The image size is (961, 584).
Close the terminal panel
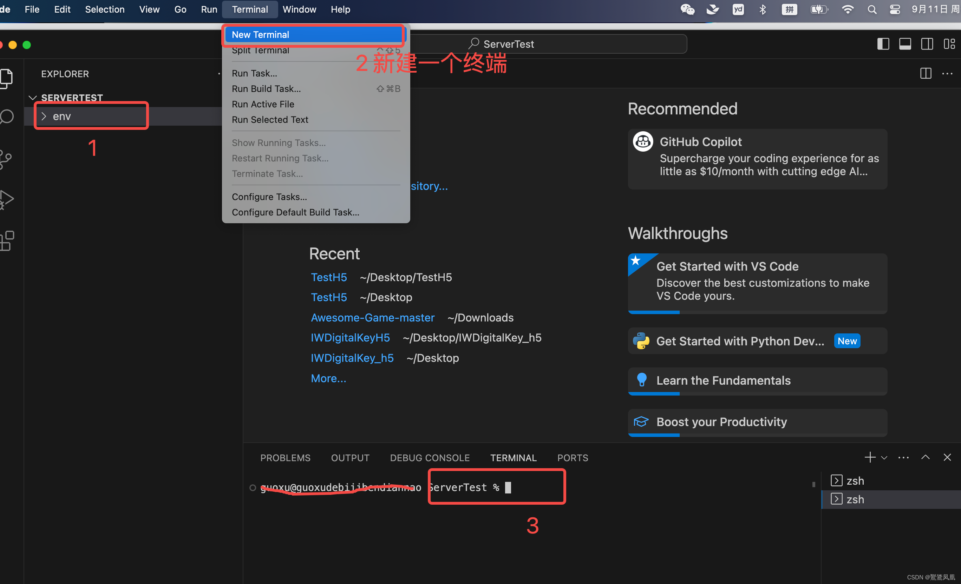[947, 457]
